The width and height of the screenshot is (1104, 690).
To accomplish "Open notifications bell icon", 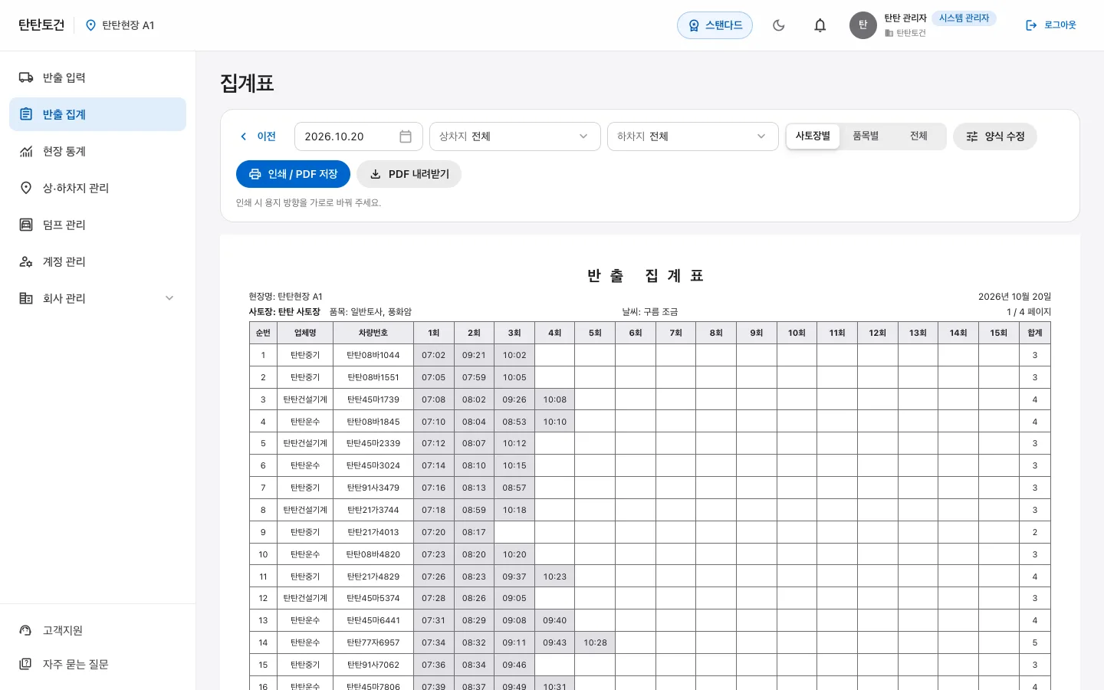I will [820, 25].
